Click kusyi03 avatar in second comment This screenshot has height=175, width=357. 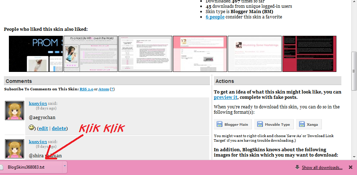[x=15, y=149]
